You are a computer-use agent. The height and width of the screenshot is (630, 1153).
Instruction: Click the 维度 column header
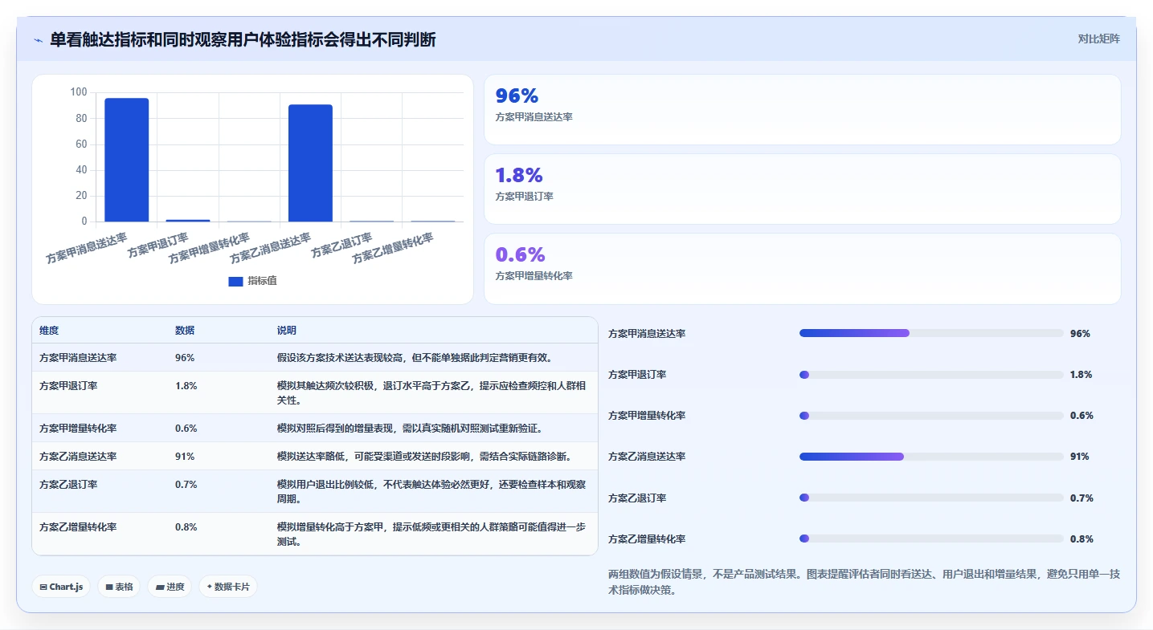[49, 331]
